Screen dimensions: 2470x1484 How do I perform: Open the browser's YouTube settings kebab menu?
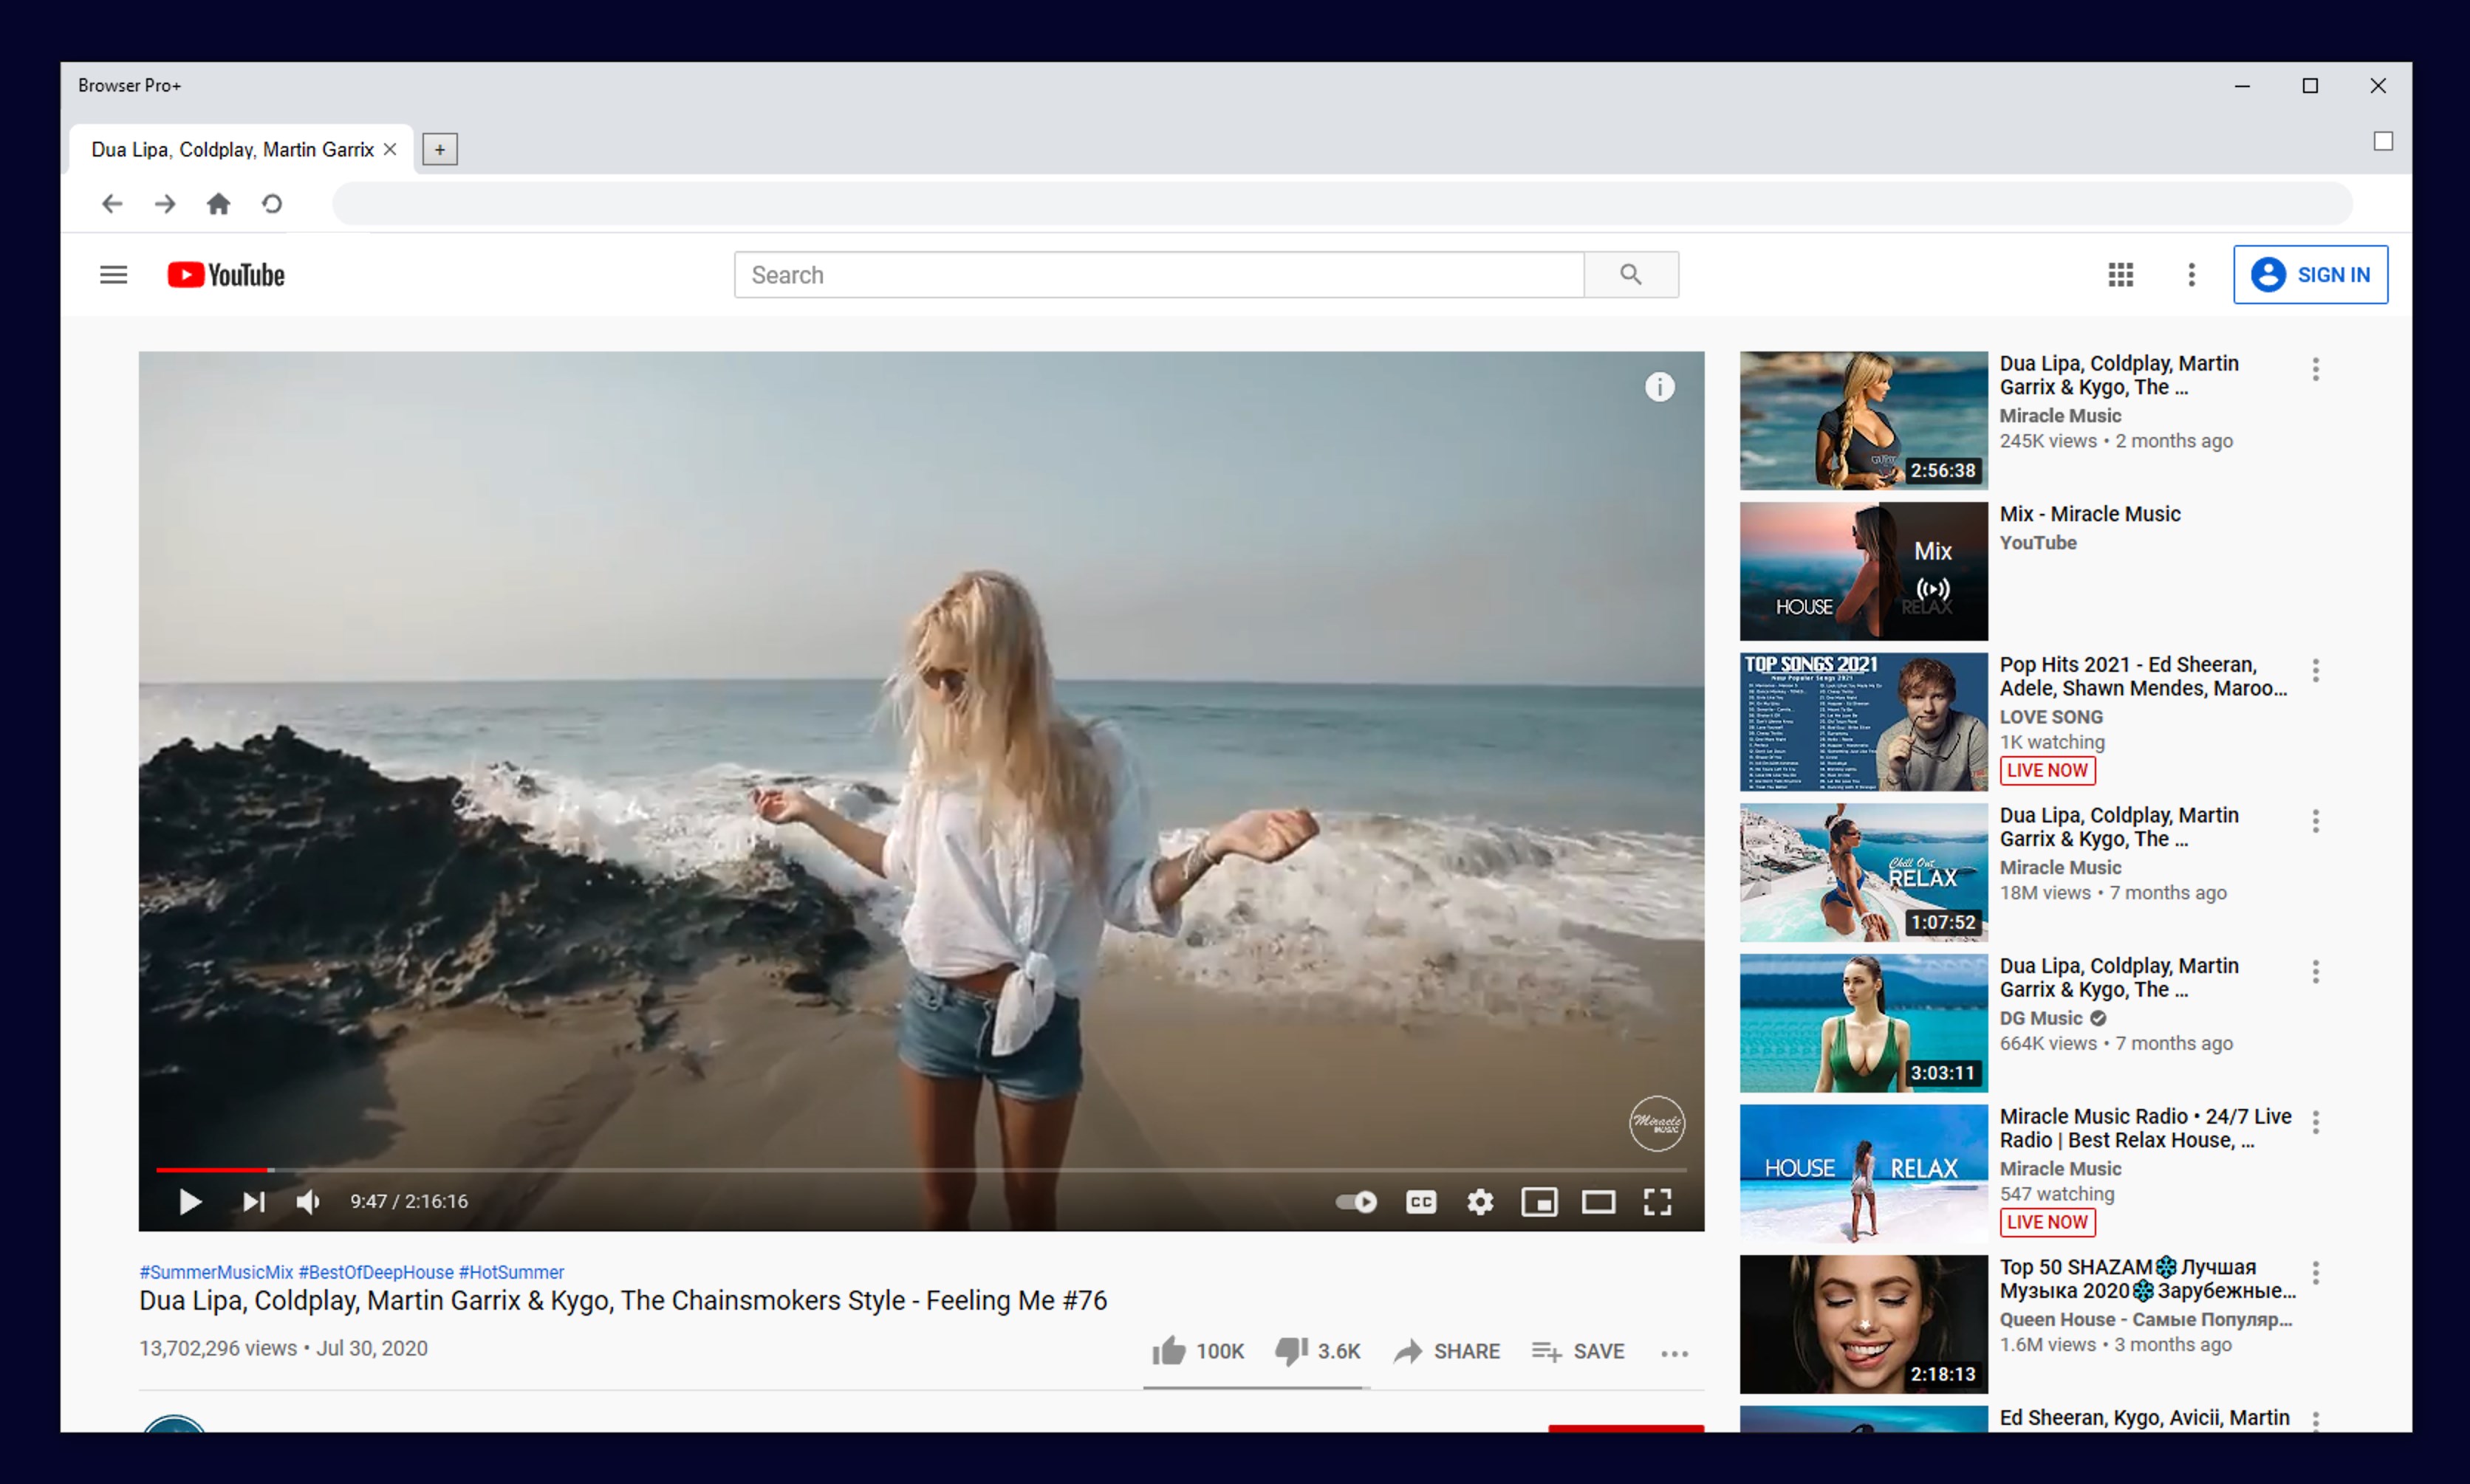[x=2191, y=274]
